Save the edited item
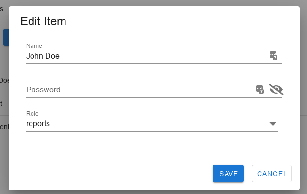The height and width of the screenshot is (194, 307). click(x=228, y=174)
